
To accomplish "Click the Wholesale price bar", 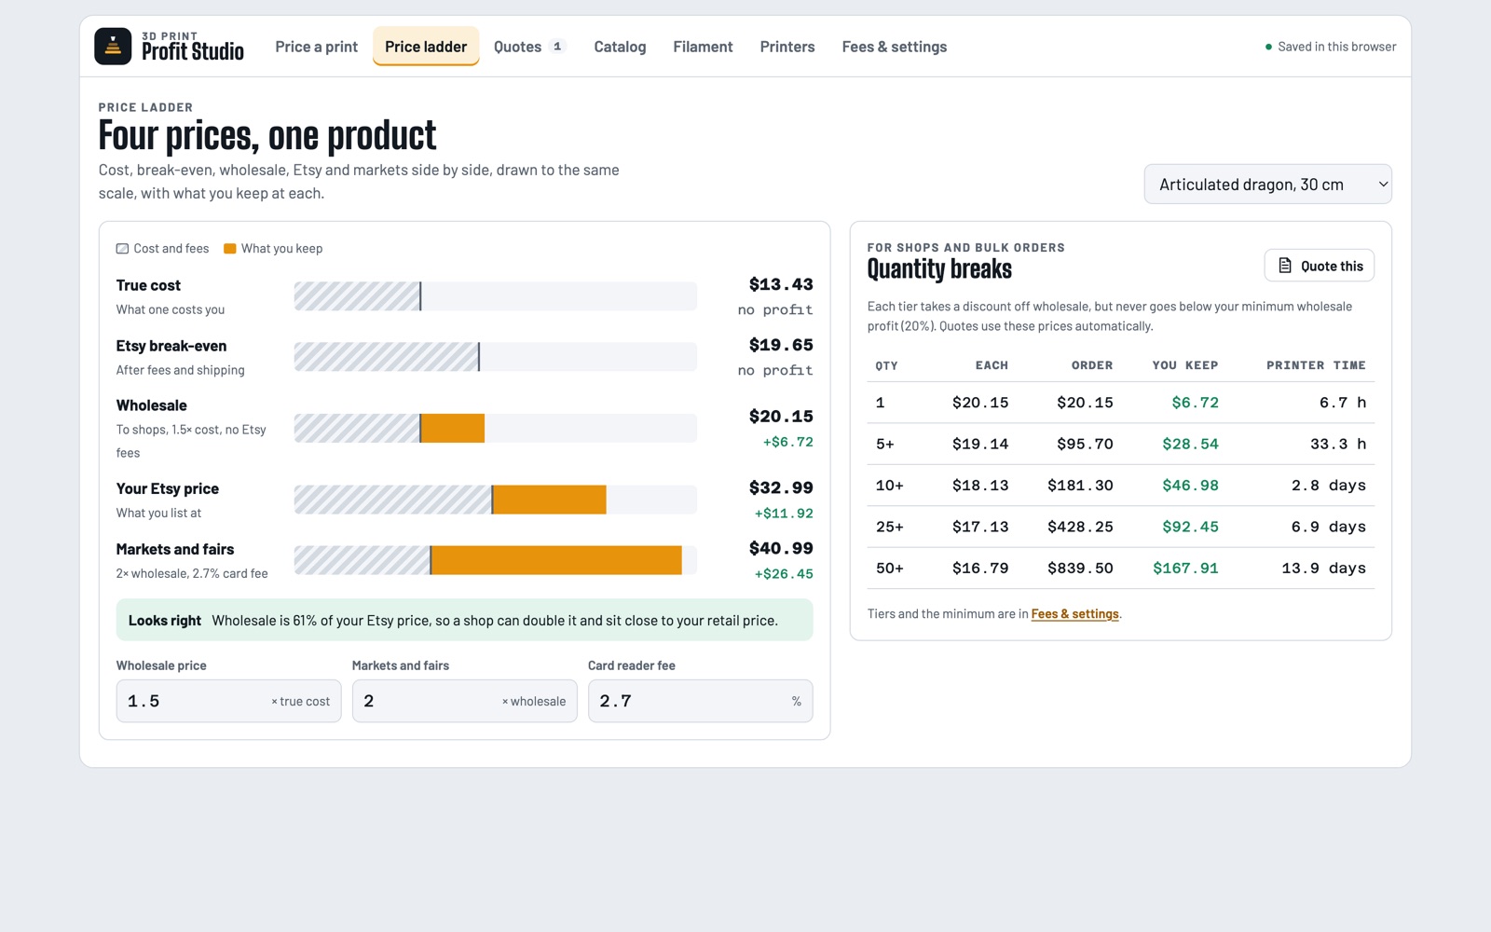I will (495, 429).
